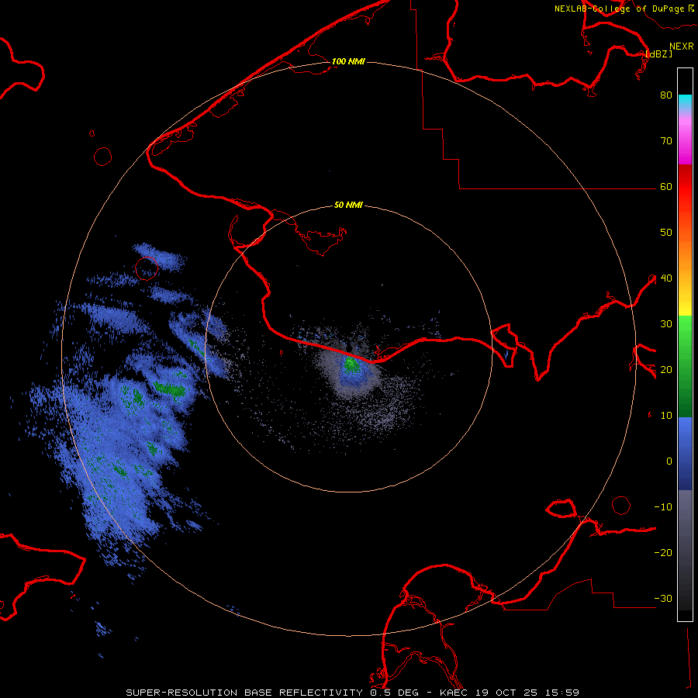Click the "KAEC" station identifier in the caption
Image resolution: width=698 pixels, height=698 pixels.
click(454, 693)
